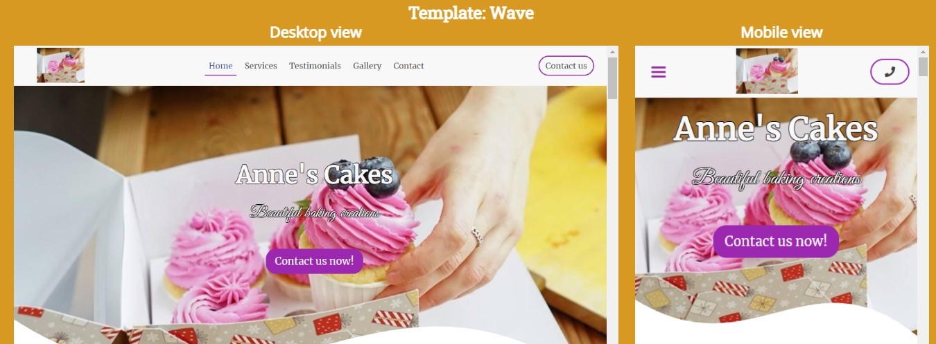
Task: Click the desktop view scrollbar thumb
Action: tap(612, 78)
